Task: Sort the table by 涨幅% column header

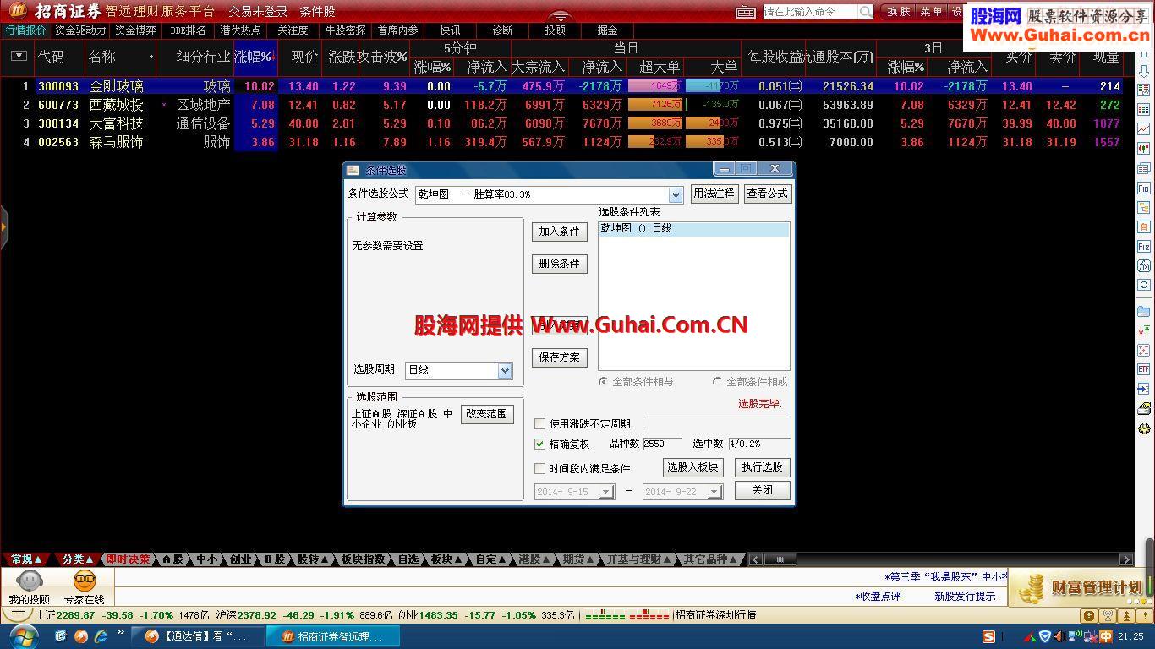Action: click(x=255, y=57)
